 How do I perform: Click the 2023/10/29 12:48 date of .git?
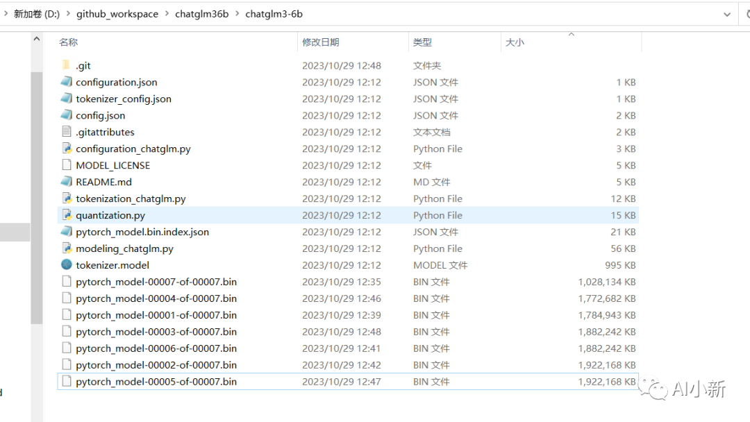pyautogui.click(x=342, y=65)
